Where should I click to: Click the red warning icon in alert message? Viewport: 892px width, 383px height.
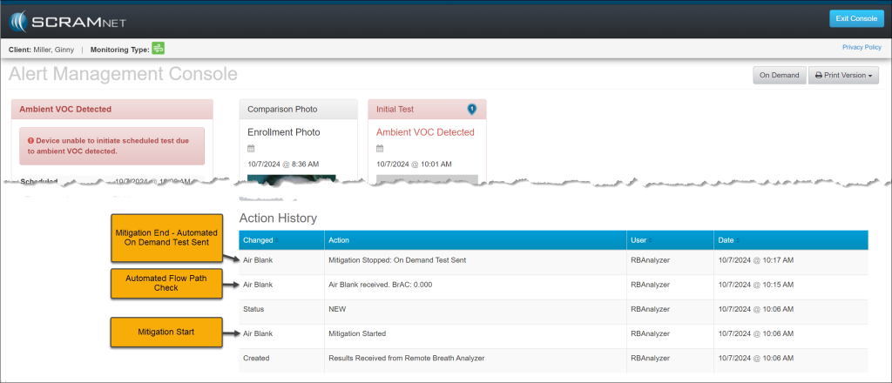click(30, 139)
